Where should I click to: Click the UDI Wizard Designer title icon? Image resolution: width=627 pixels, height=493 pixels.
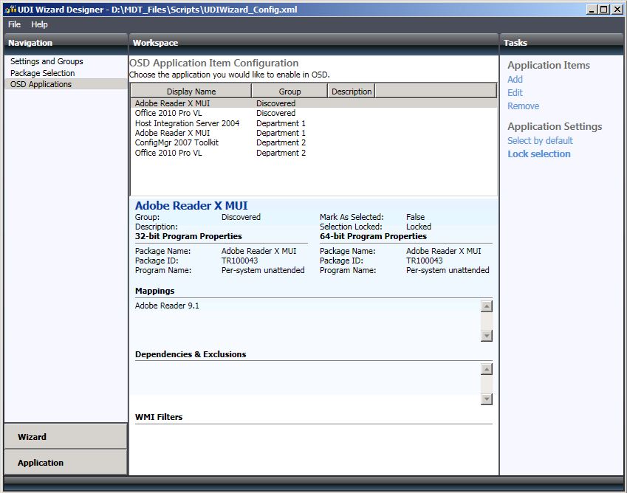pos(10,10)
